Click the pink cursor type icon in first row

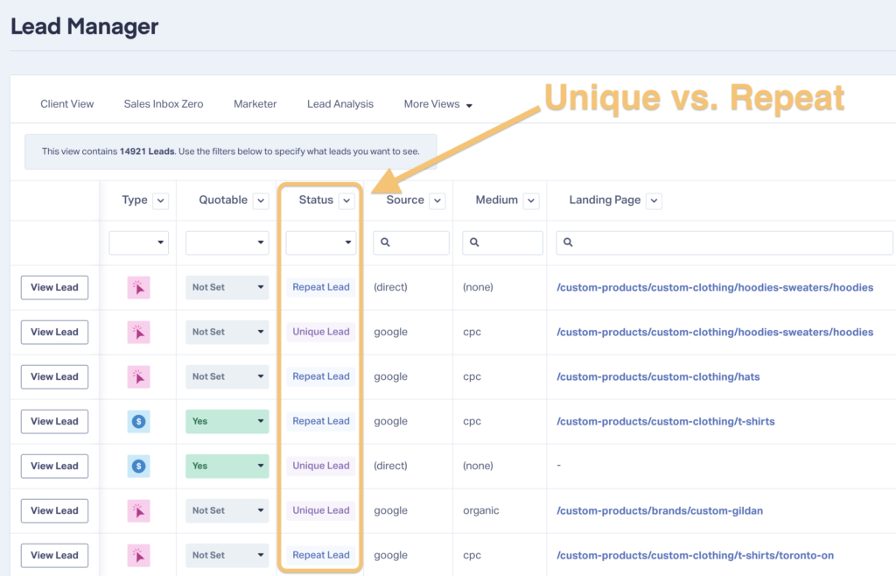click(138, 287)
